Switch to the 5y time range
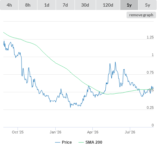This screenshot has width=157, height=151. click(147, 5)
